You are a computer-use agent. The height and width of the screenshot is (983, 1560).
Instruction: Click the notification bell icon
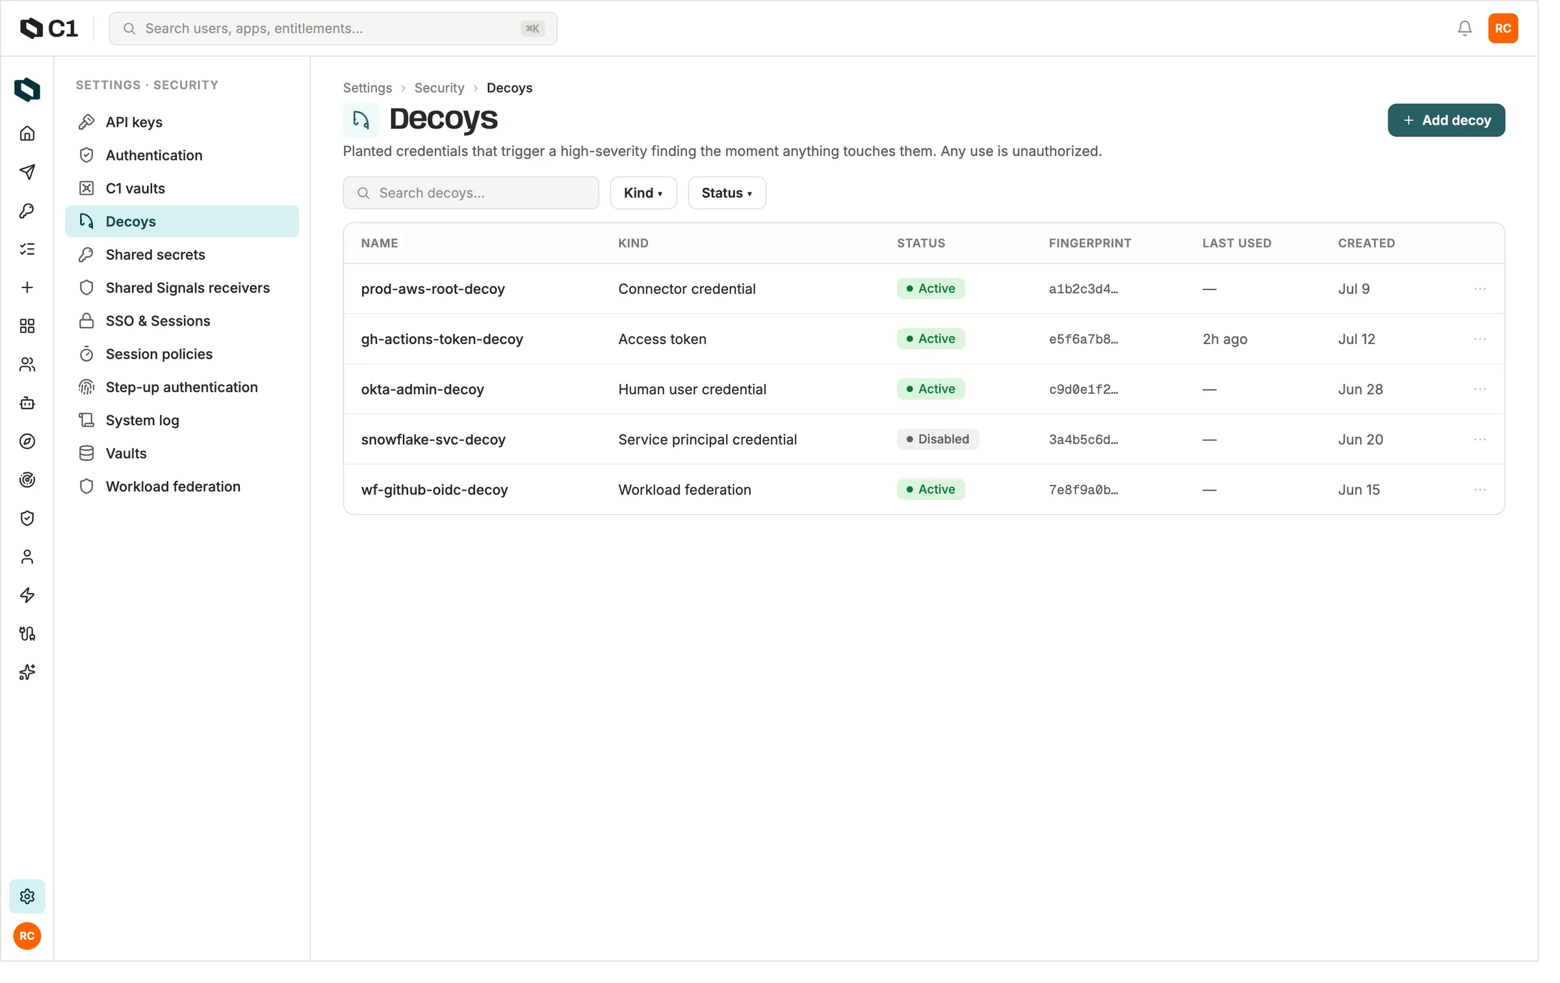point(1464,28)
